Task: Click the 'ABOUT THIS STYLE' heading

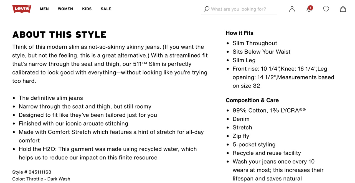Action: point(59,35)
